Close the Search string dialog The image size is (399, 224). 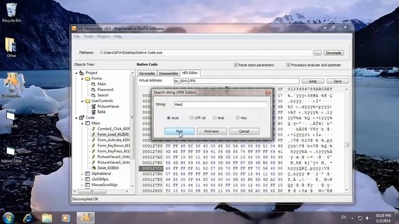click(x=268, y=93)
